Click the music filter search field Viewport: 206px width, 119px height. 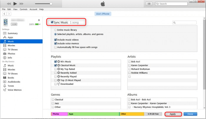pos(185,23)
